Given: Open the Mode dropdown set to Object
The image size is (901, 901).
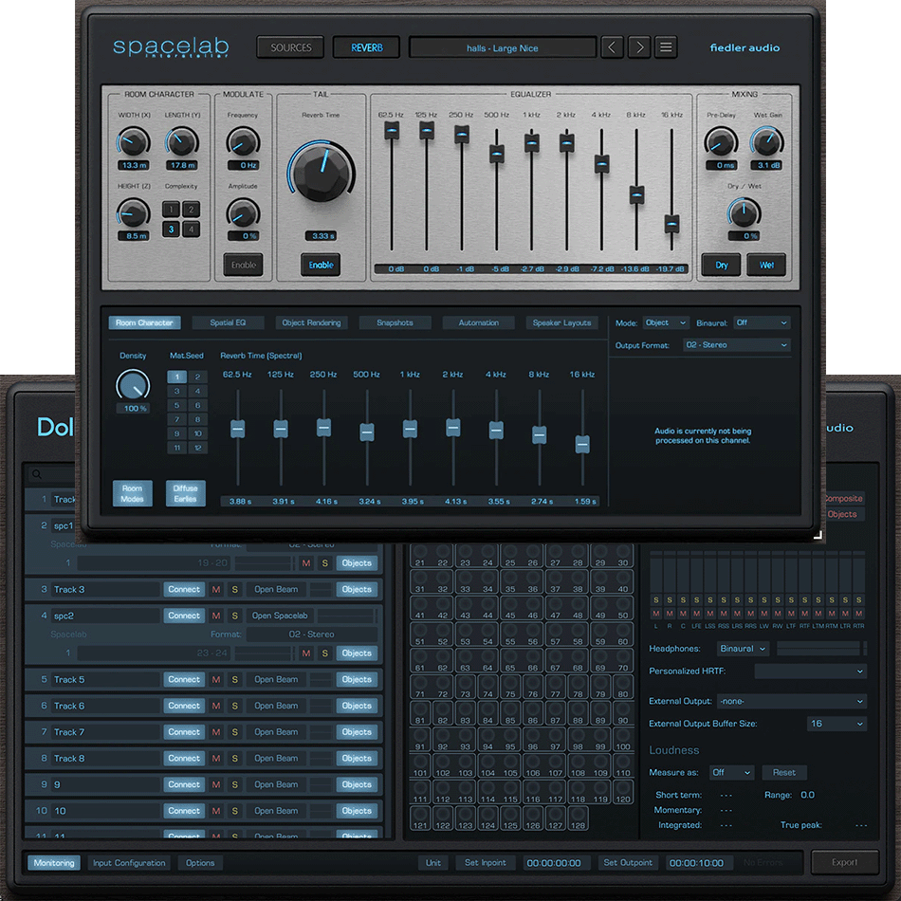Looking at the screenshot, I should (x=666, y=322).
